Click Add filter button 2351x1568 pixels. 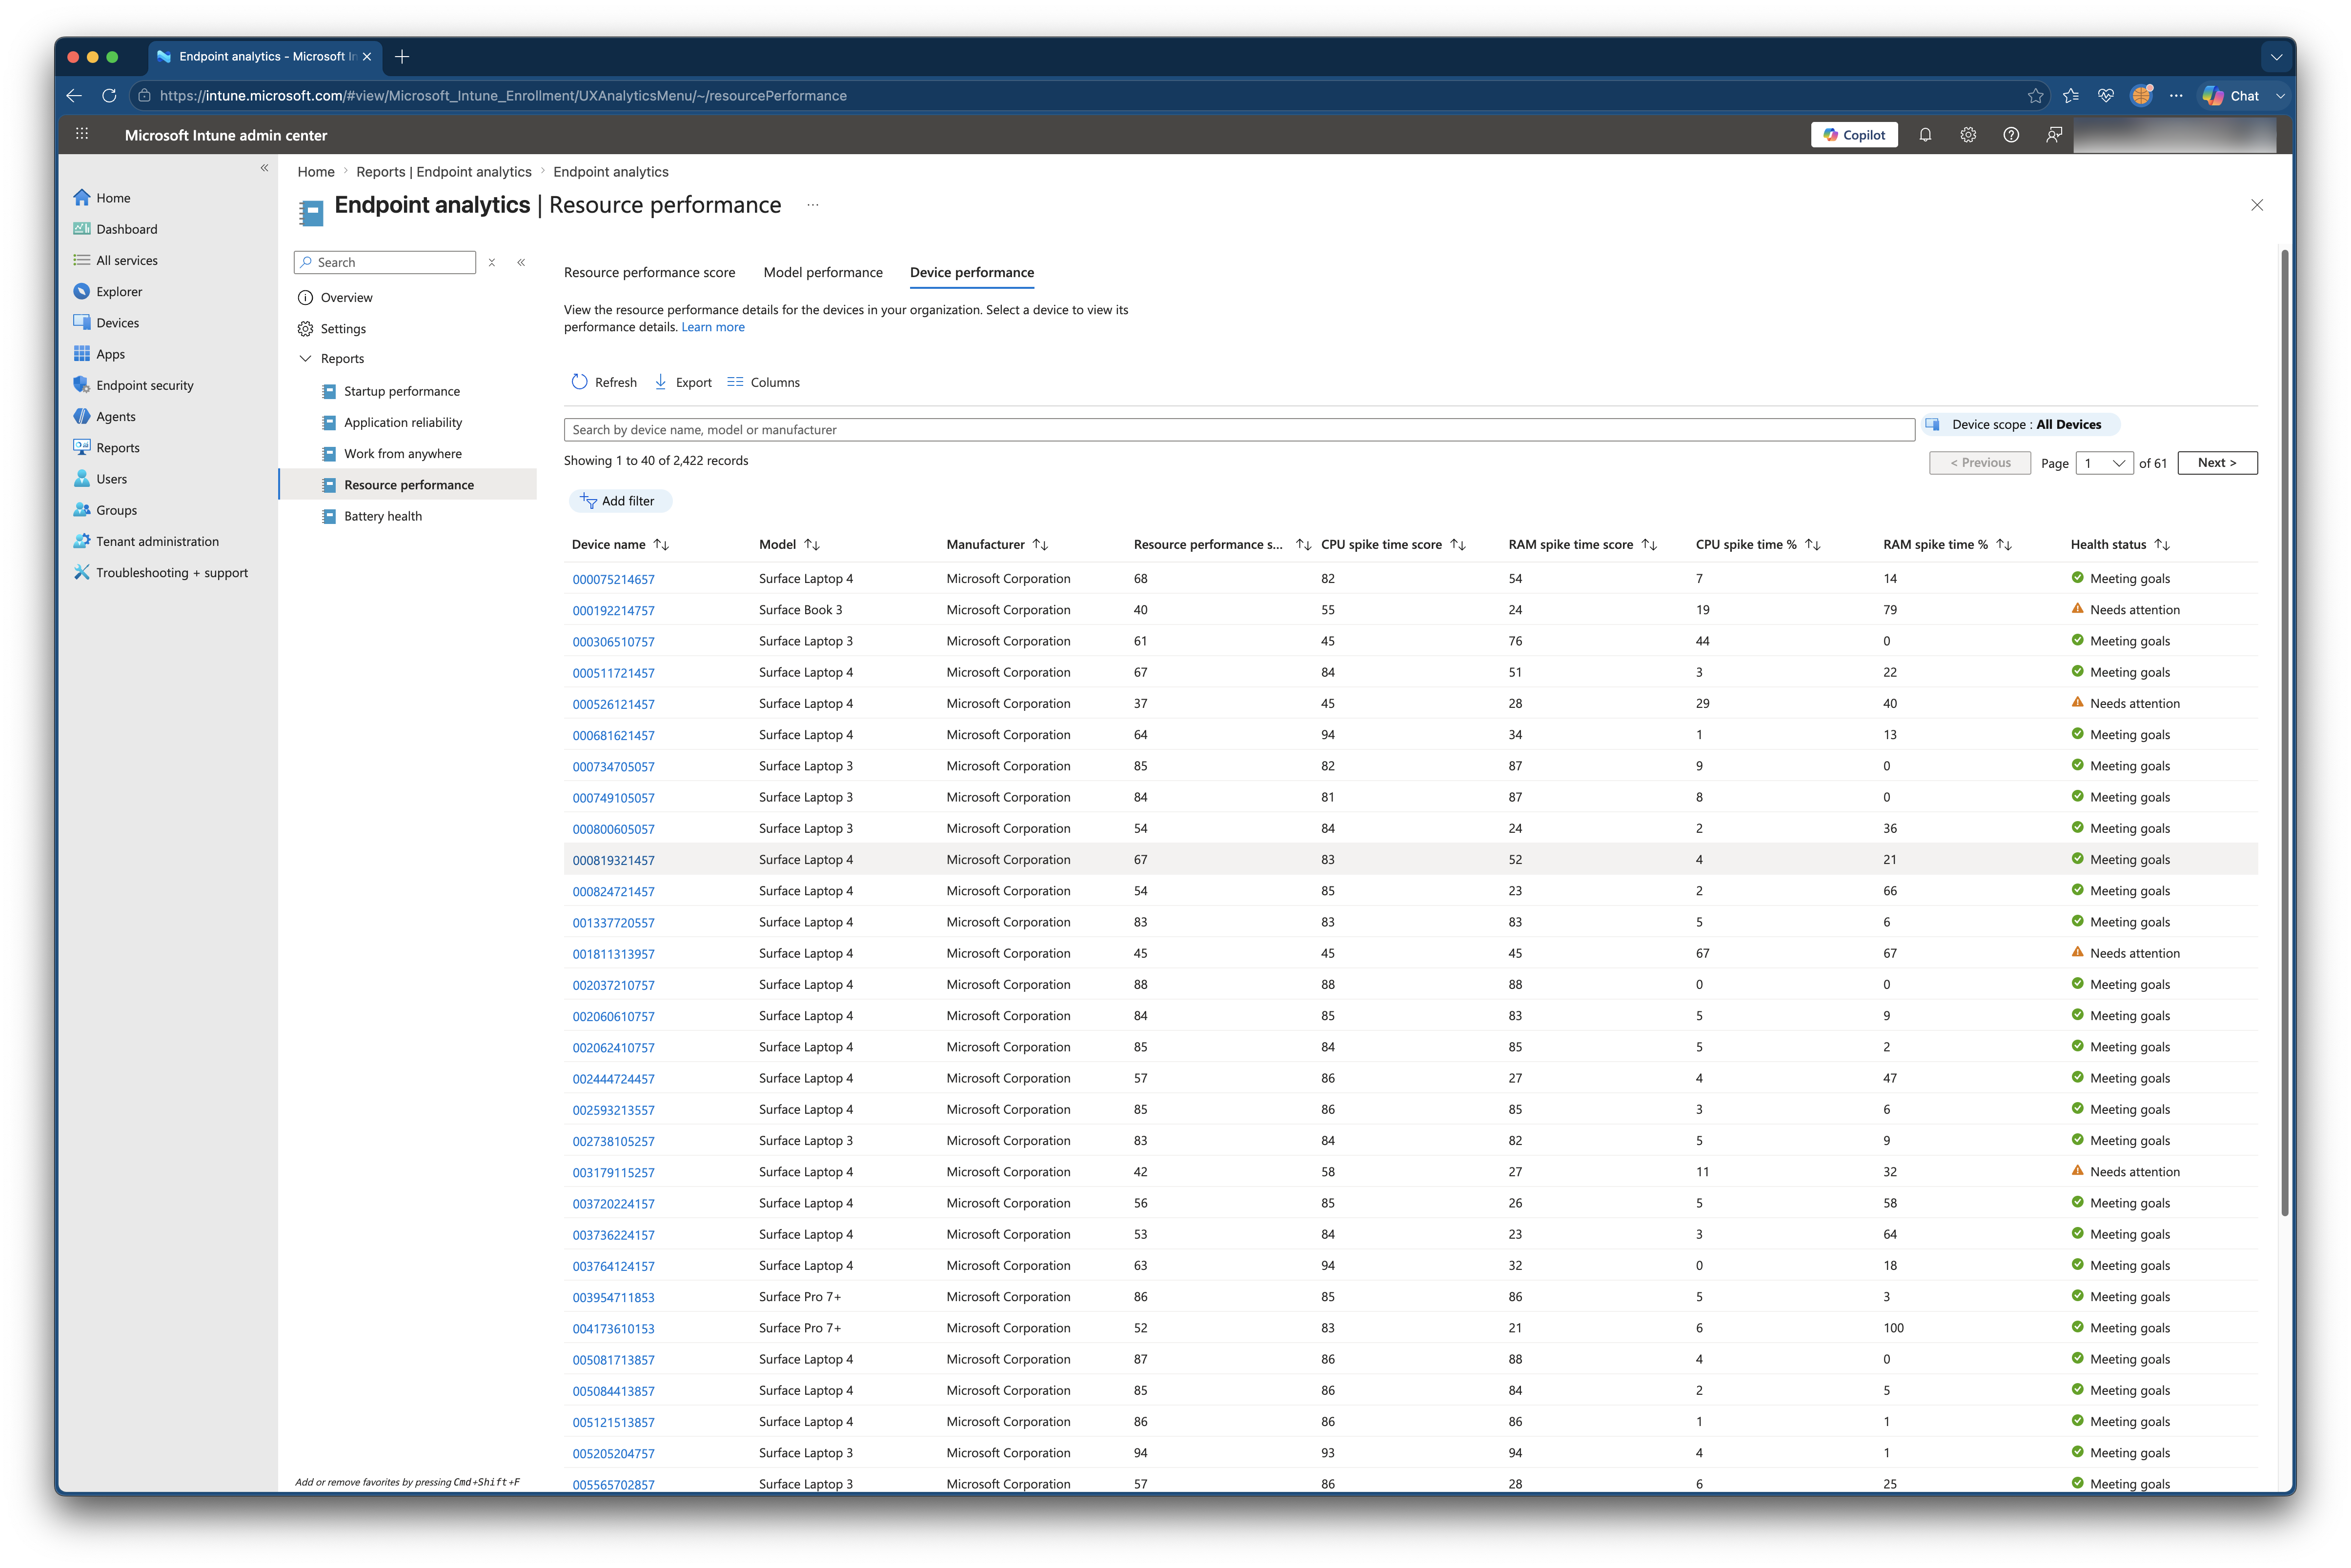(x=620, y=501)
